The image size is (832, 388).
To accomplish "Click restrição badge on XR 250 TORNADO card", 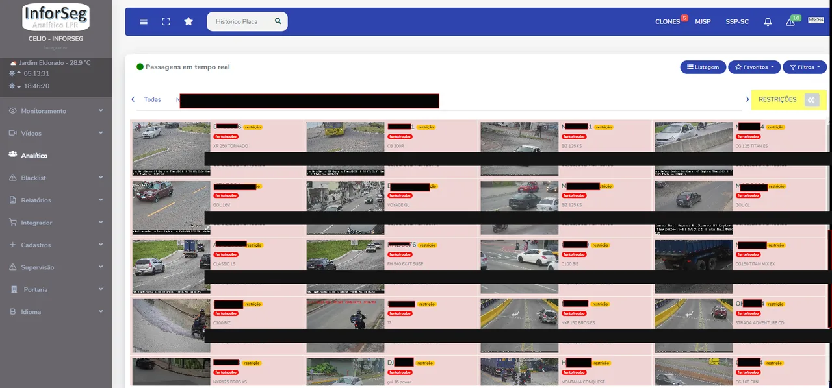I will pos(253,127).
